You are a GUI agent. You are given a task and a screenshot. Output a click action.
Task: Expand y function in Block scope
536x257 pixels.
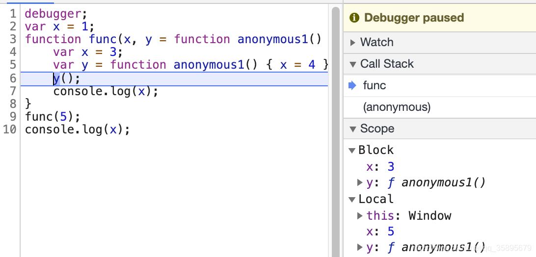click(360, 183)
